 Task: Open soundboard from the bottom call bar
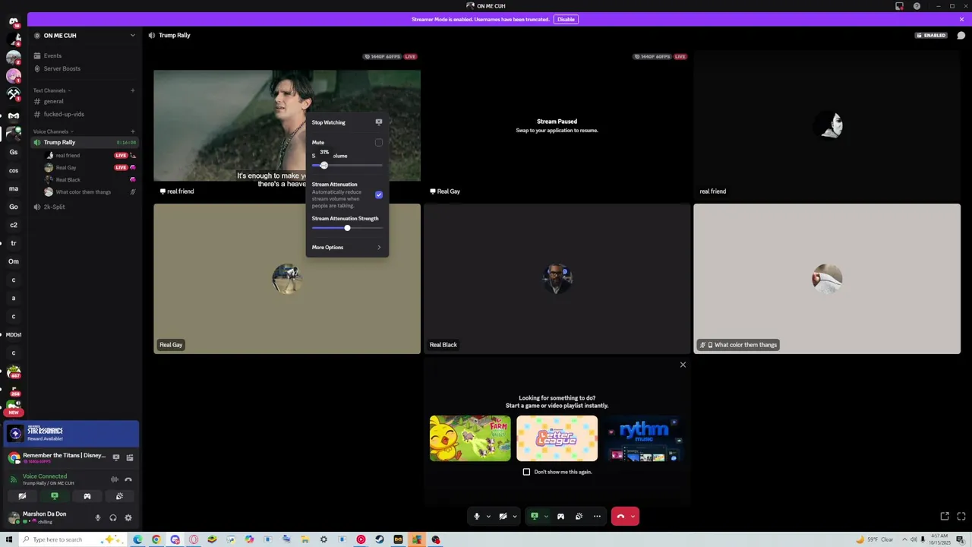pos(579,517)
